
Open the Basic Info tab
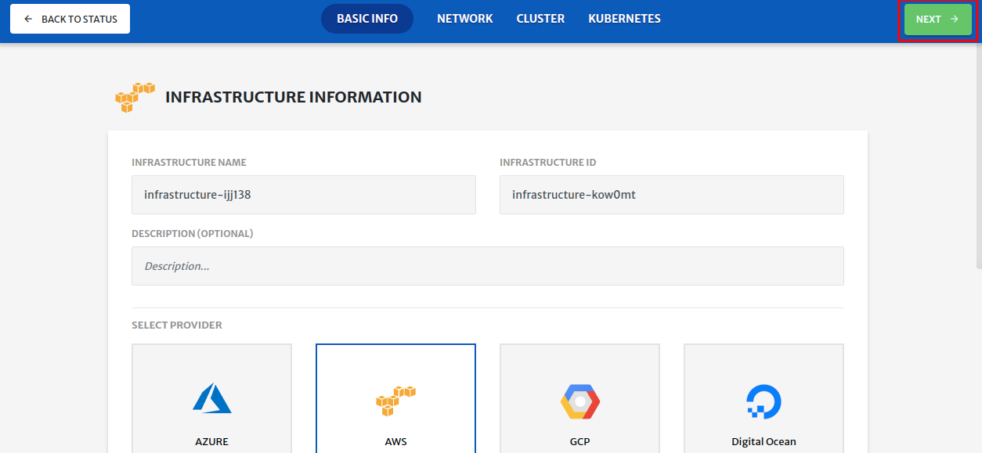point(367,19)
